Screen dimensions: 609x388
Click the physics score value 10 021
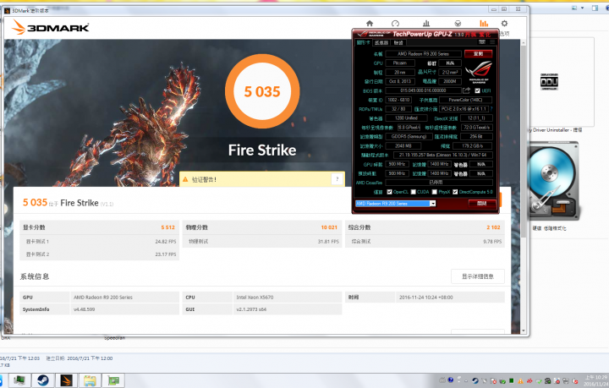pyautogui.click(x=329, y=227)
